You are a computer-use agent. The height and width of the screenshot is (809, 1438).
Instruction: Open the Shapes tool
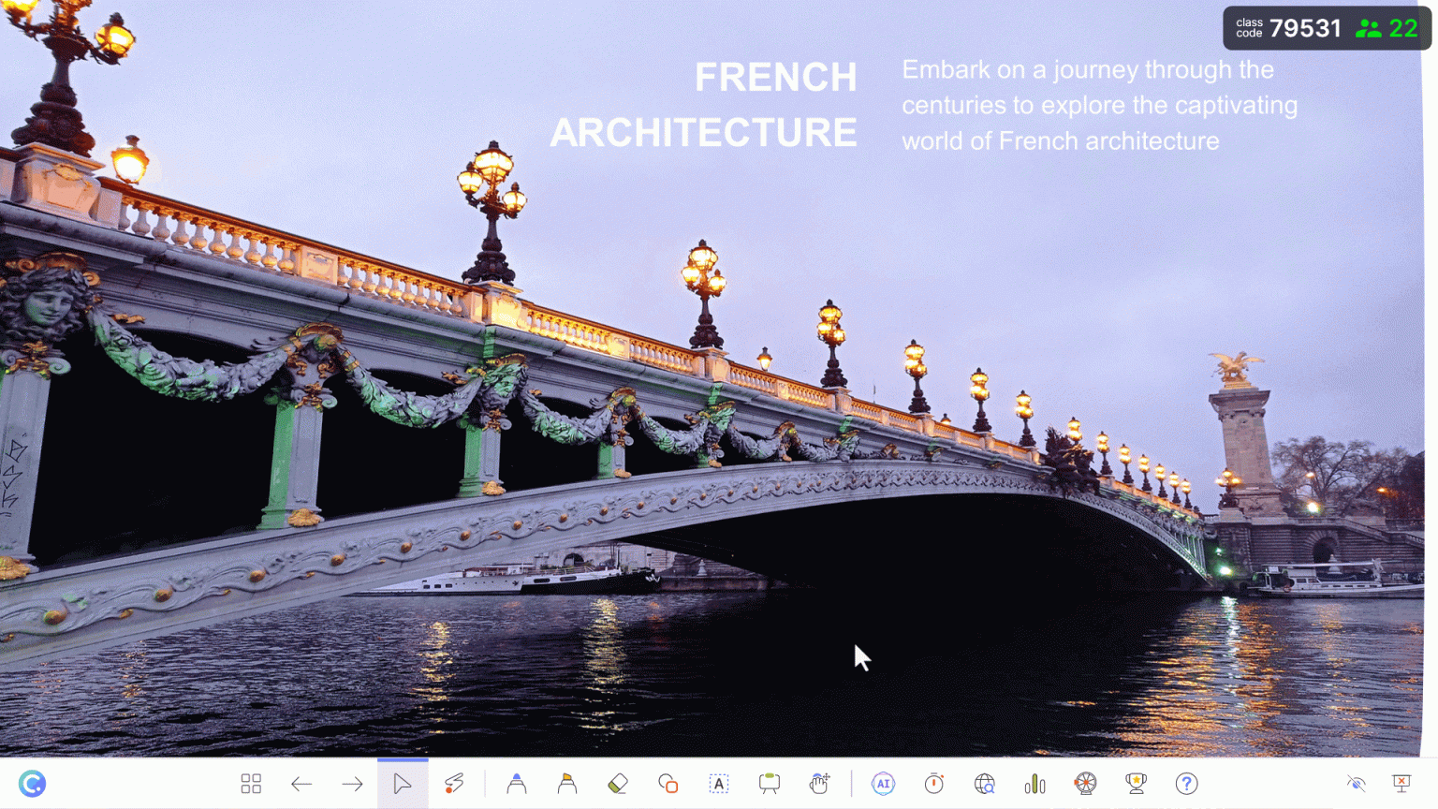tap(668, 784)
